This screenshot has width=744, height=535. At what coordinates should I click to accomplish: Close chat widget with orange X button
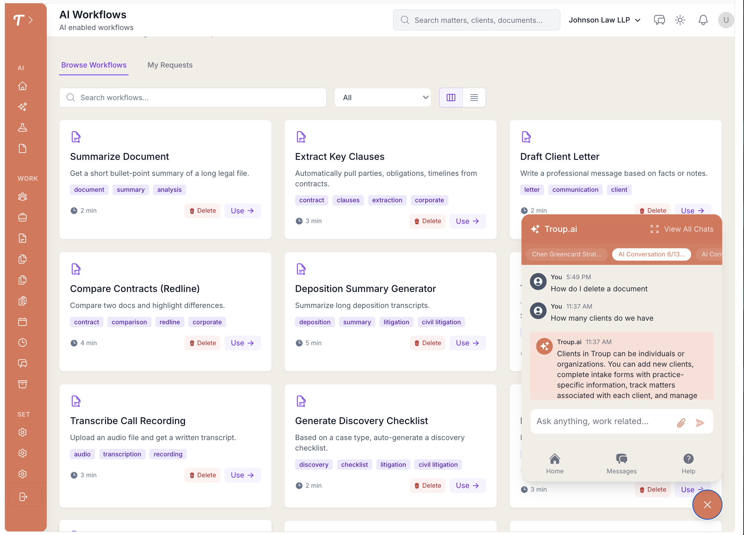[x=707, y=504]
